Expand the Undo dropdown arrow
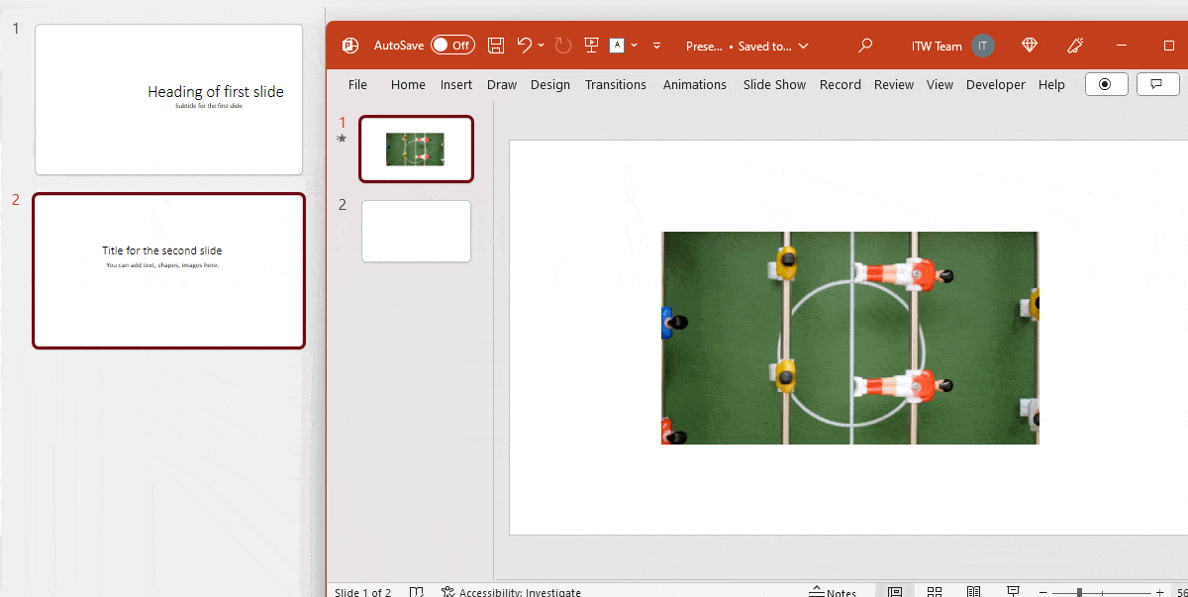 [x=539, y=45]
